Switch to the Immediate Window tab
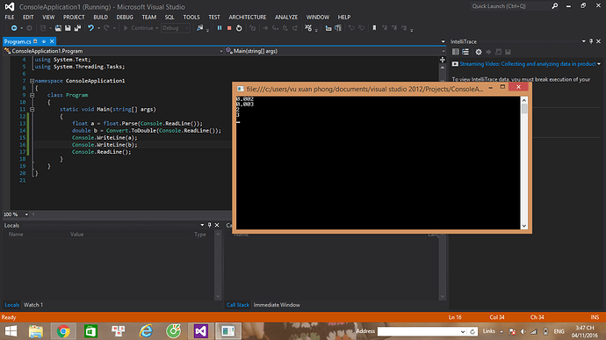 [x=277, y=305]
